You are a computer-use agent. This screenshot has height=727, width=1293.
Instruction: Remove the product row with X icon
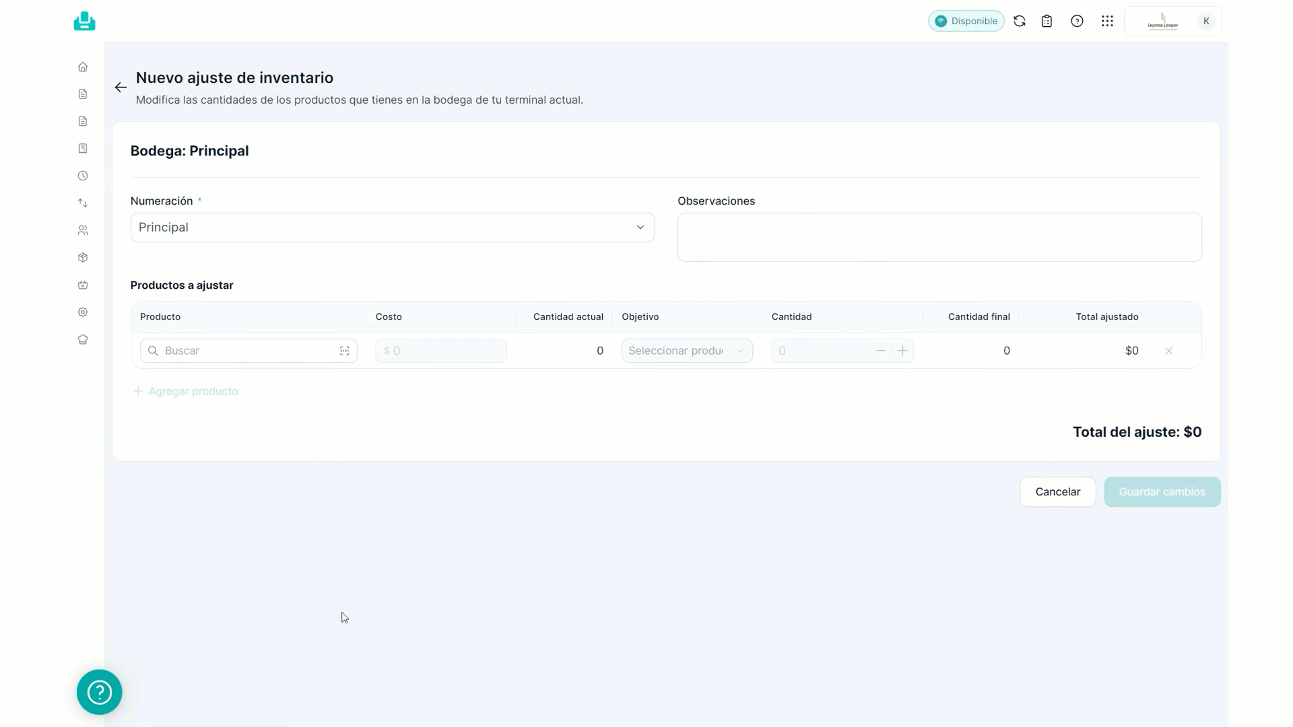(1169, 351)
